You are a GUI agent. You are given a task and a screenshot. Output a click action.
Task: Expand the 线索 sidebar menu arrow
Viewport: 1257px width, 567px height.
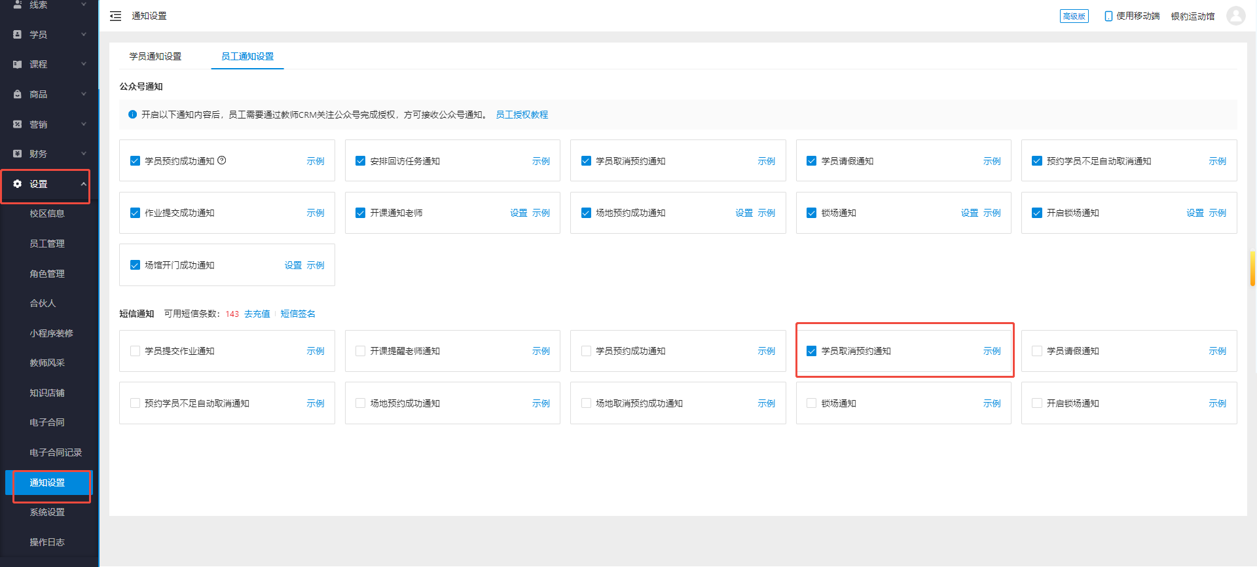coord(84,5)
